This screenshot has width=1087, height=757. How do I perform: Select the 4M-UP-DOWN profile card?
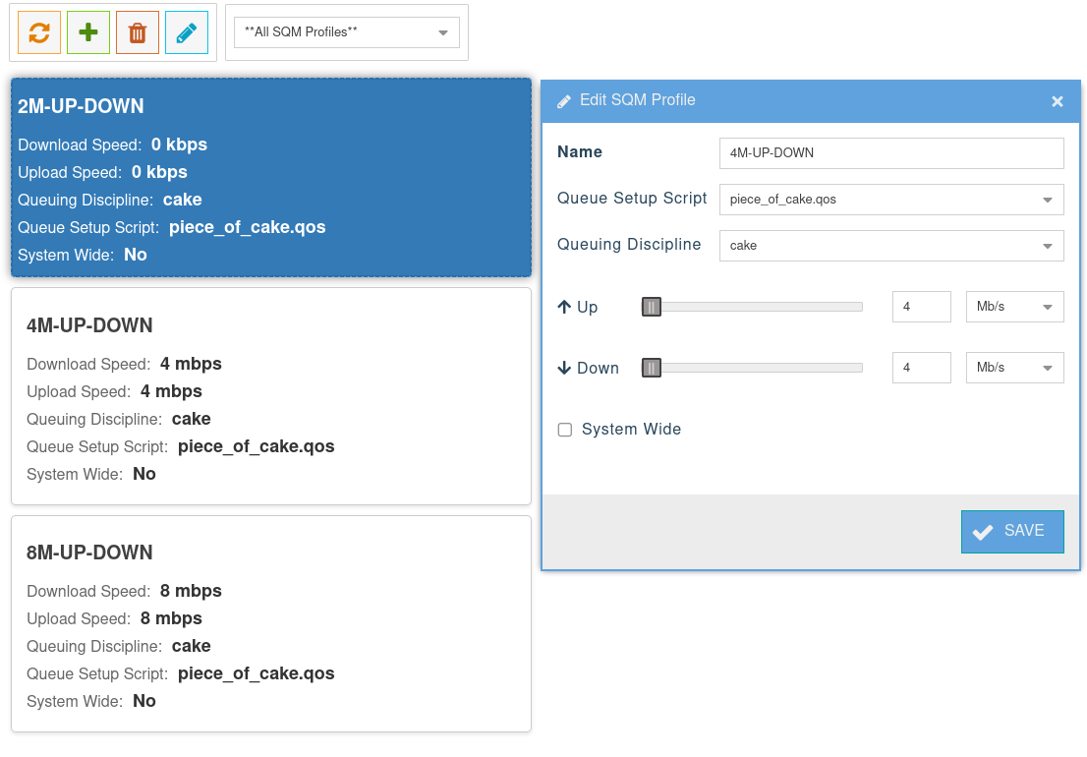pos(271,396)
